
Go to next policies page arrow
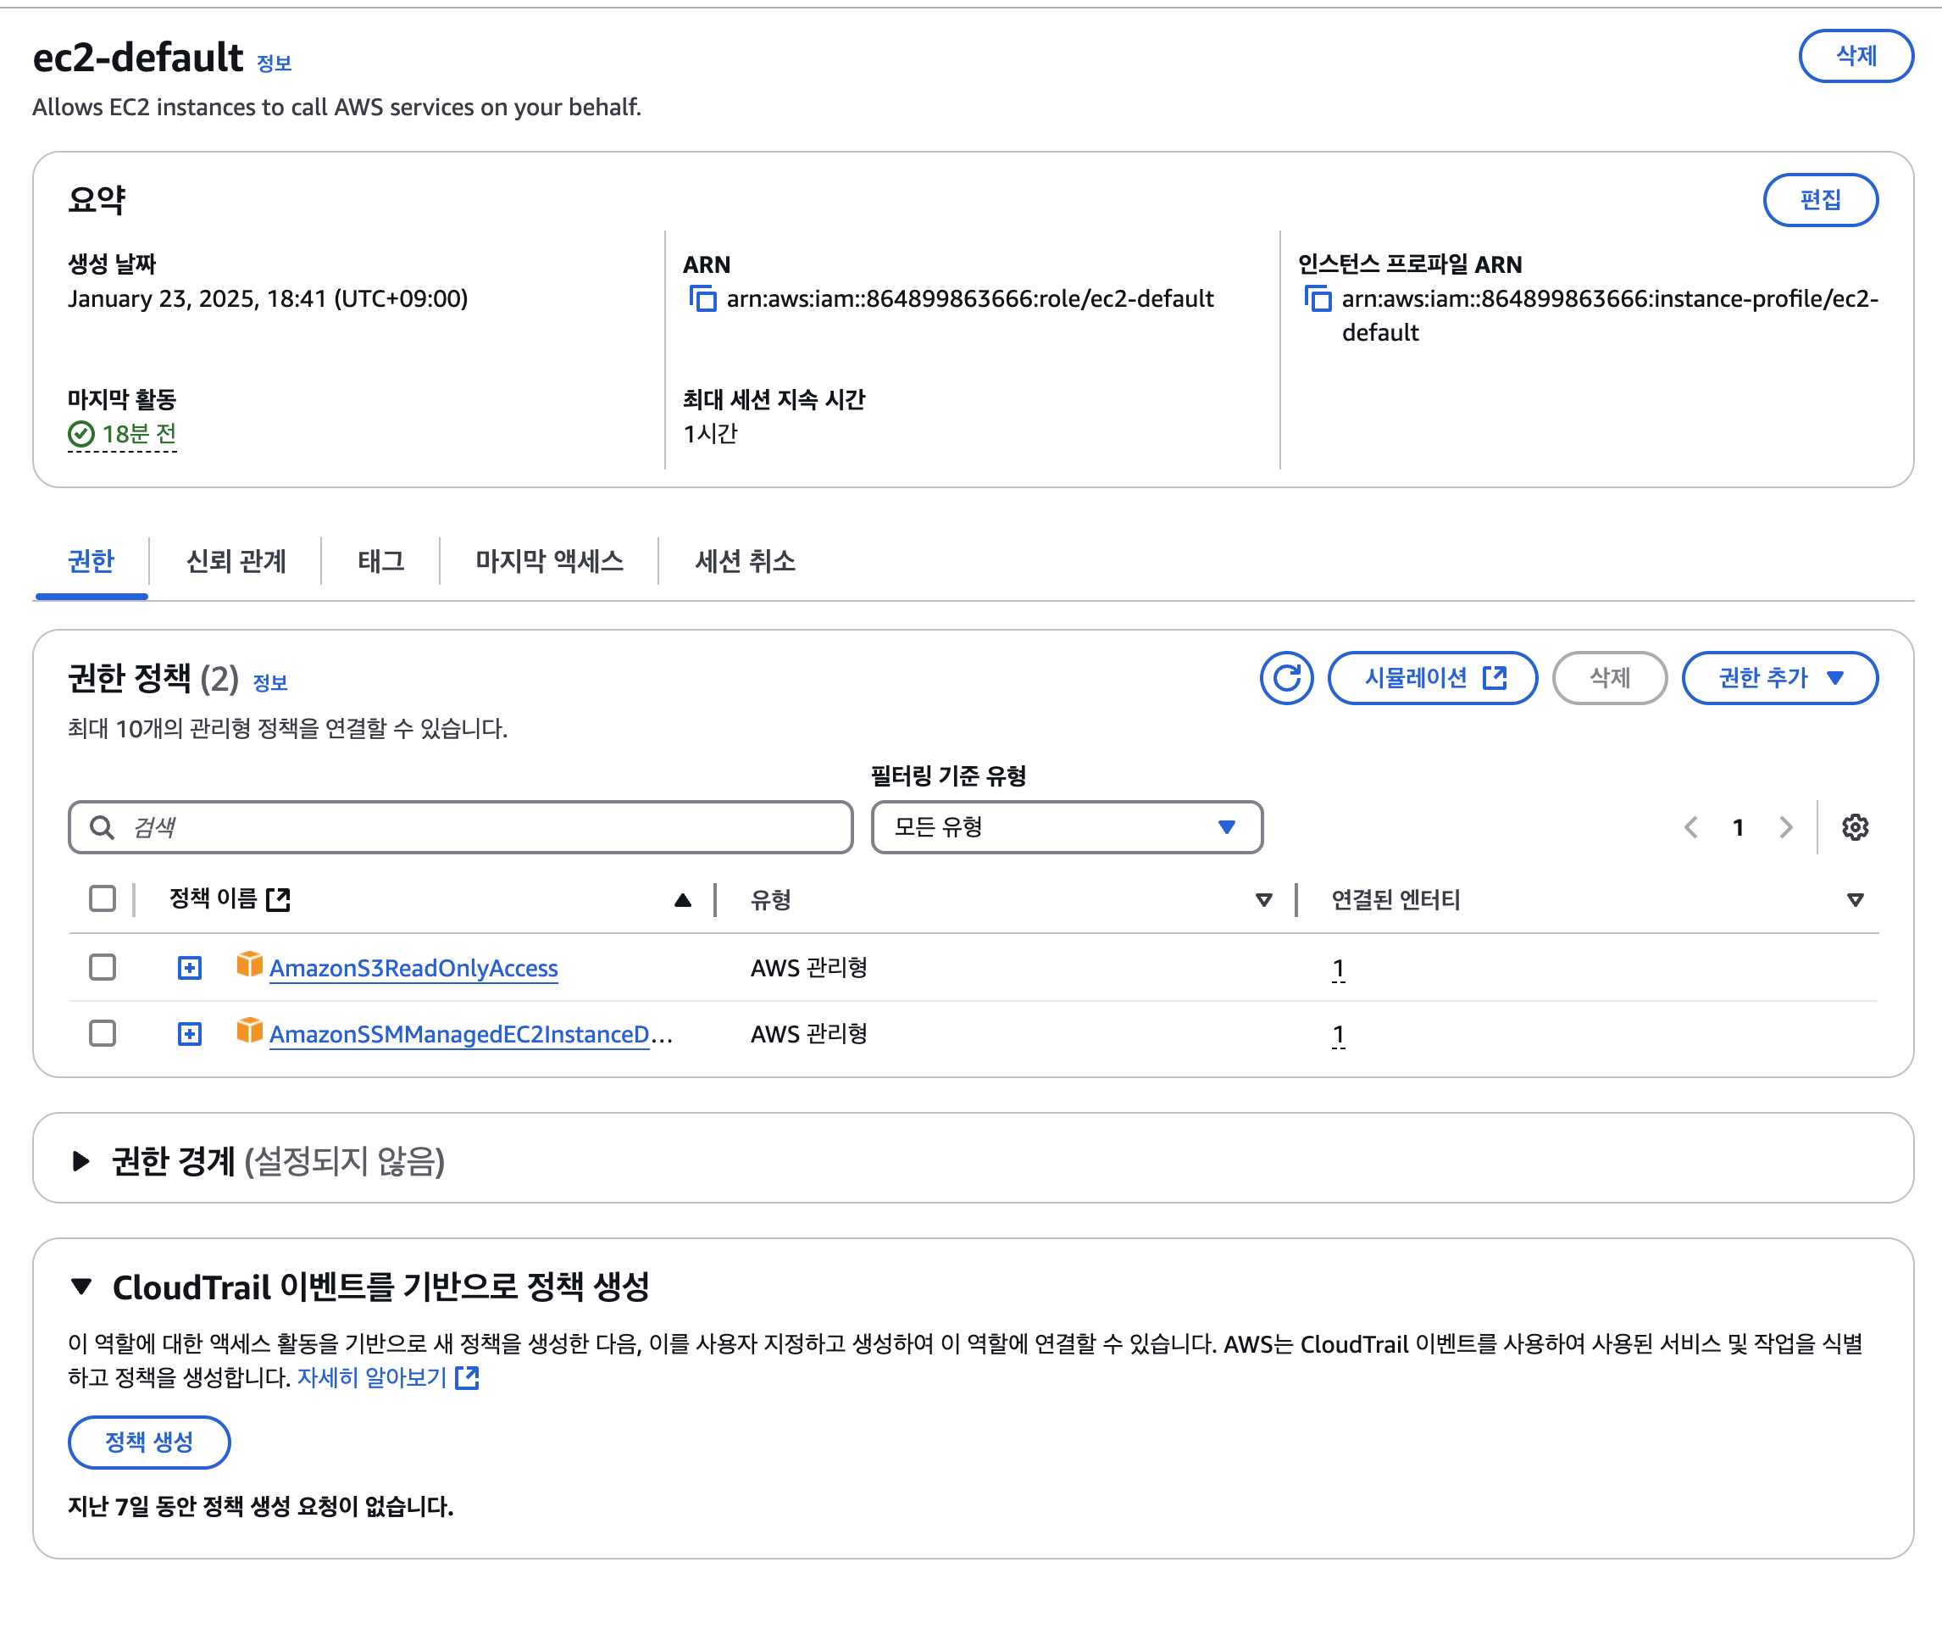pos(1784,827)
